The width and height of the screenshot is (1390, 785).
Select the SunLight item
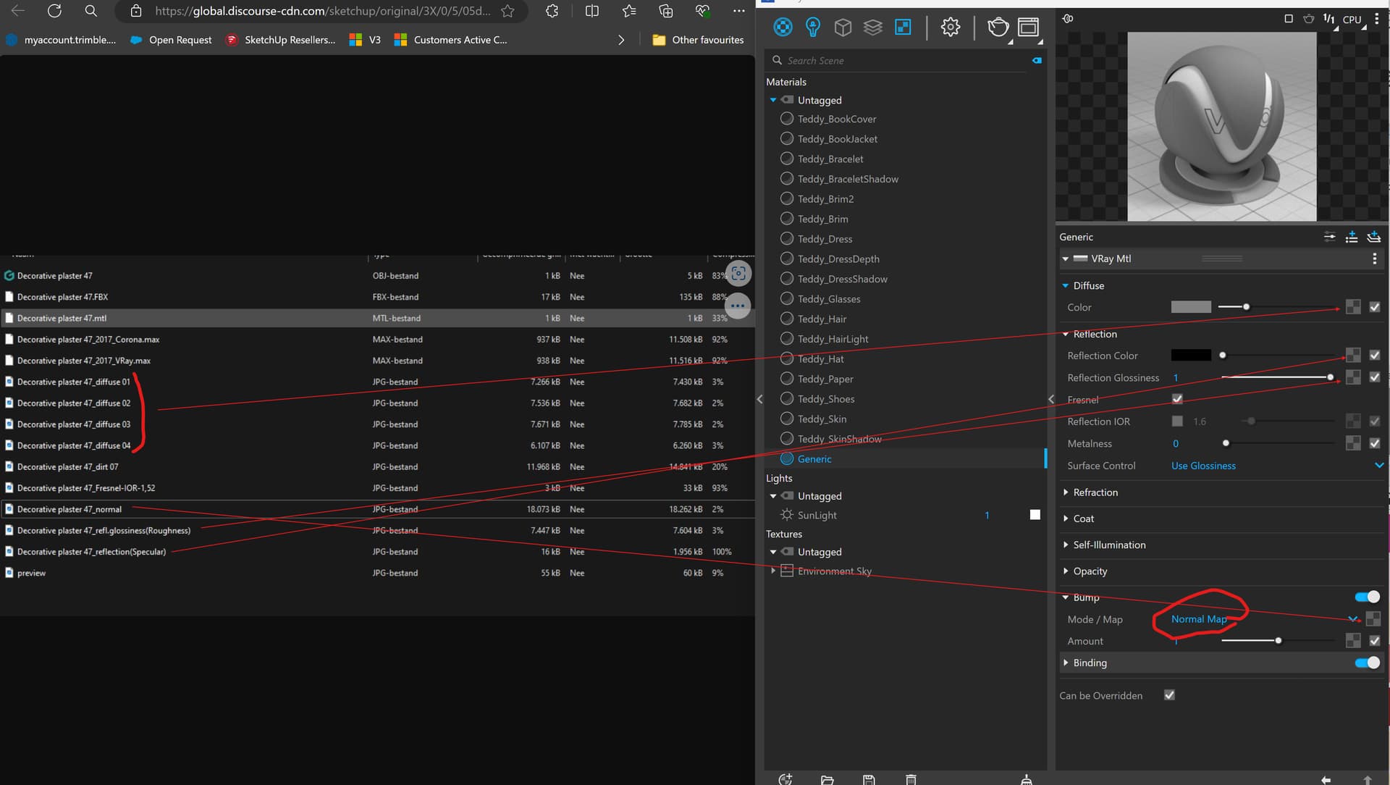[x=817, y=515]
